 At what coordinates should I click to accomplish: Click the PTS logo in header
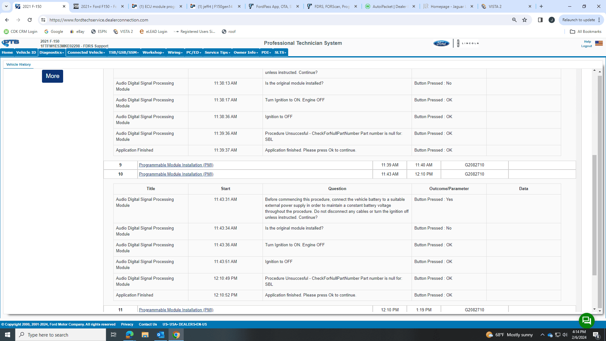[10, 43]
